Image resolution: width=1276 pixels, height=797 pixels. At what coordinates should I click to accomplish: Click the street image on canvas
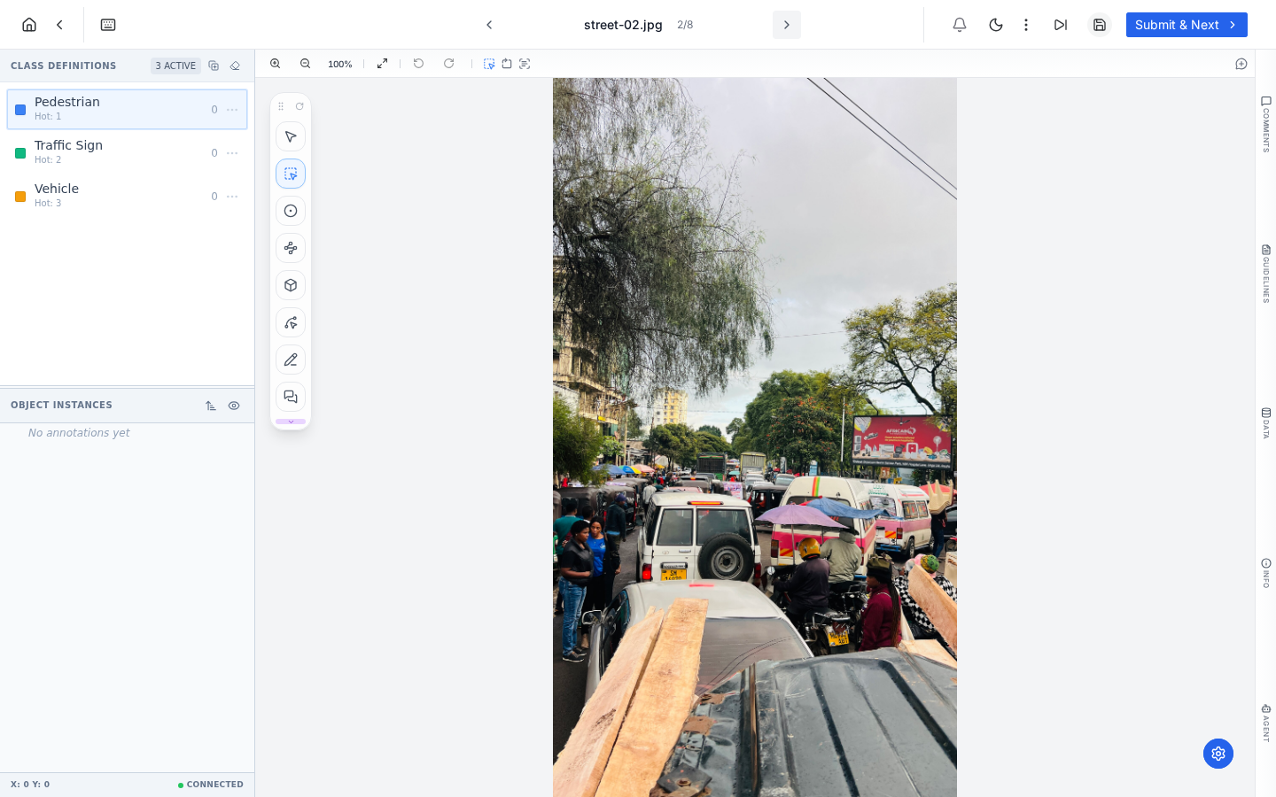pos(755,437)
